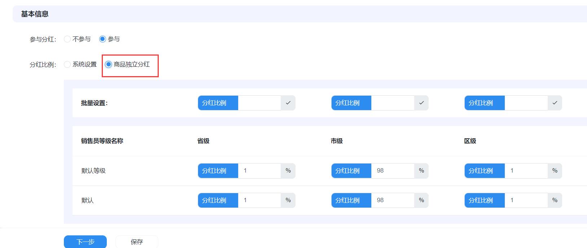Edit 默认 row 区级 ratio field

click(526, 200)
